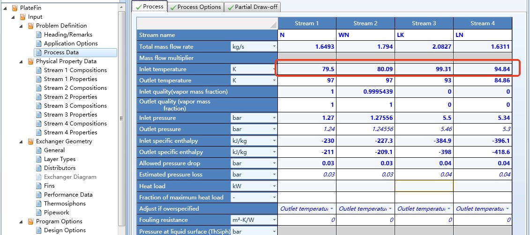Click the Physical Property Data folder icon
Screen dimensions: 530x235
point(30,61)
